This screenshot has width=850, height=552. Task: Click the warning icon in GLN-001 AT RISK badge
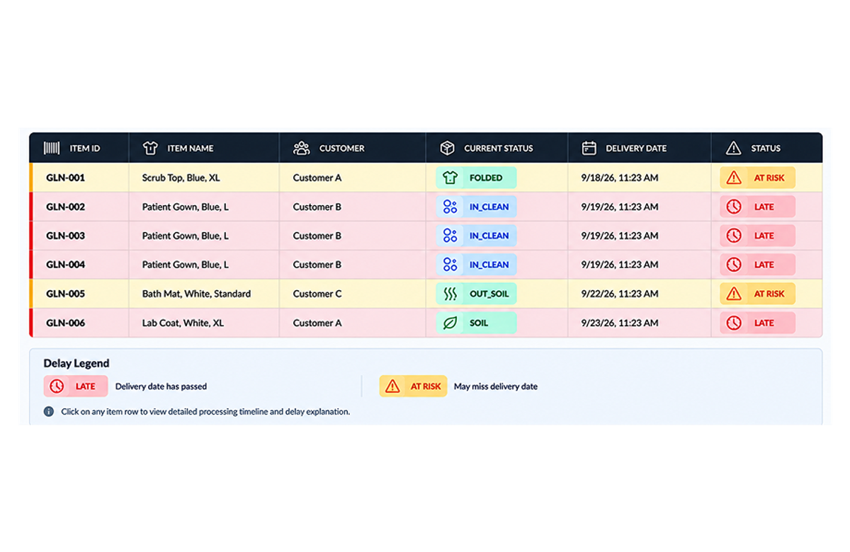734,178
